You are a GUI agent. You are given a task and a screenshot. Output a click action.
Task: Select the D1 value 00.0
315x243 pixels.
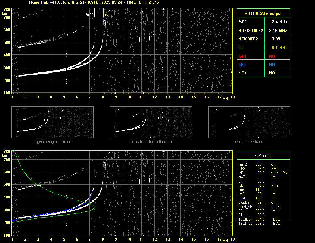pos(261,181)
